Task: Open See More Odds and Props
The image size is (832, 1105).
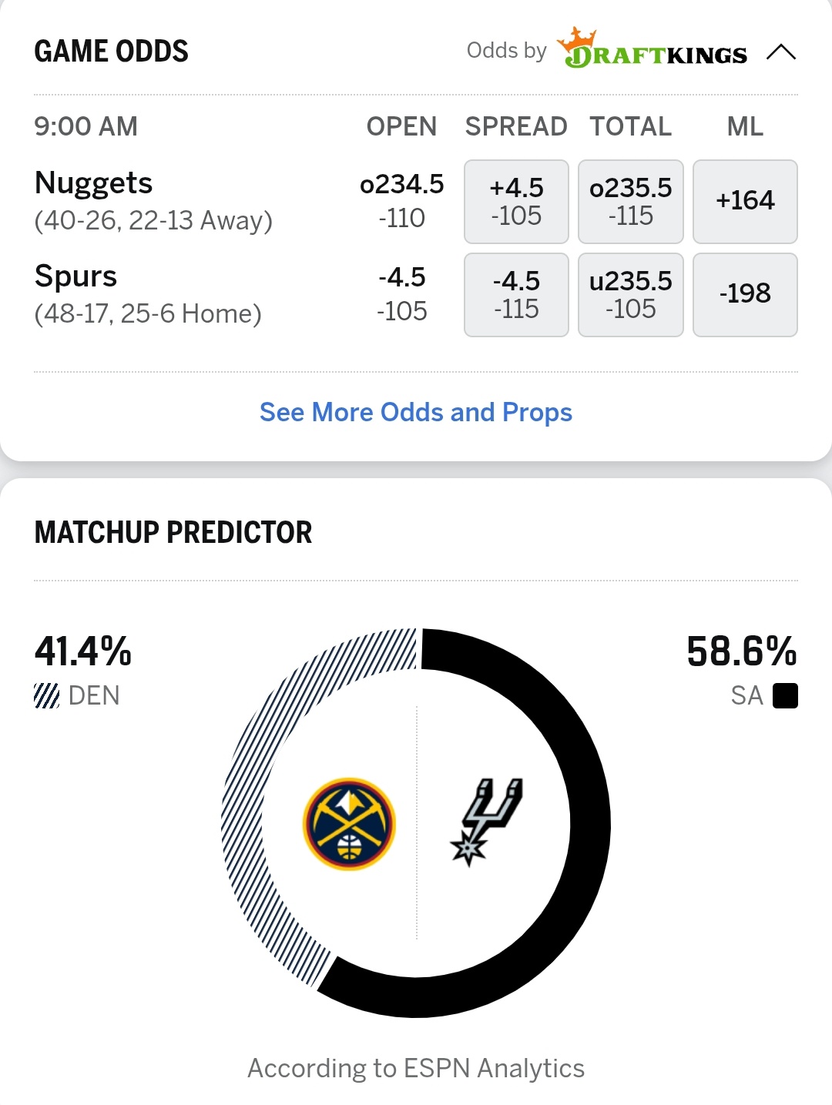Action: (416, 413)
